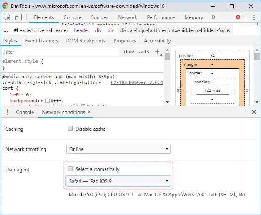Add new style rule with plus icon
261x215 pixels.
pyautogui.click(x=157, y=52)
